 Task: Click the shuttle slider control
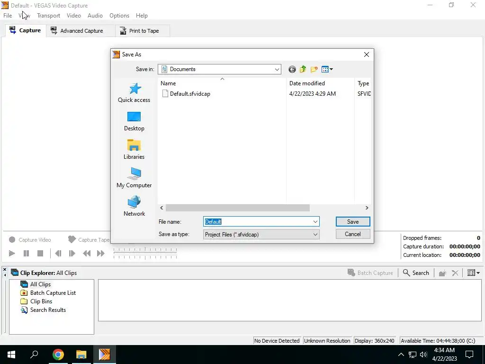click(145, 253)
